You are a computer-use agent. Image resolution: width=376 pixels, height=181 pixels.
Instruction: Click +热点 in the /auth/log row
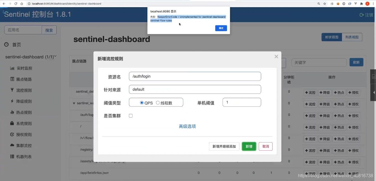[339, 116]
